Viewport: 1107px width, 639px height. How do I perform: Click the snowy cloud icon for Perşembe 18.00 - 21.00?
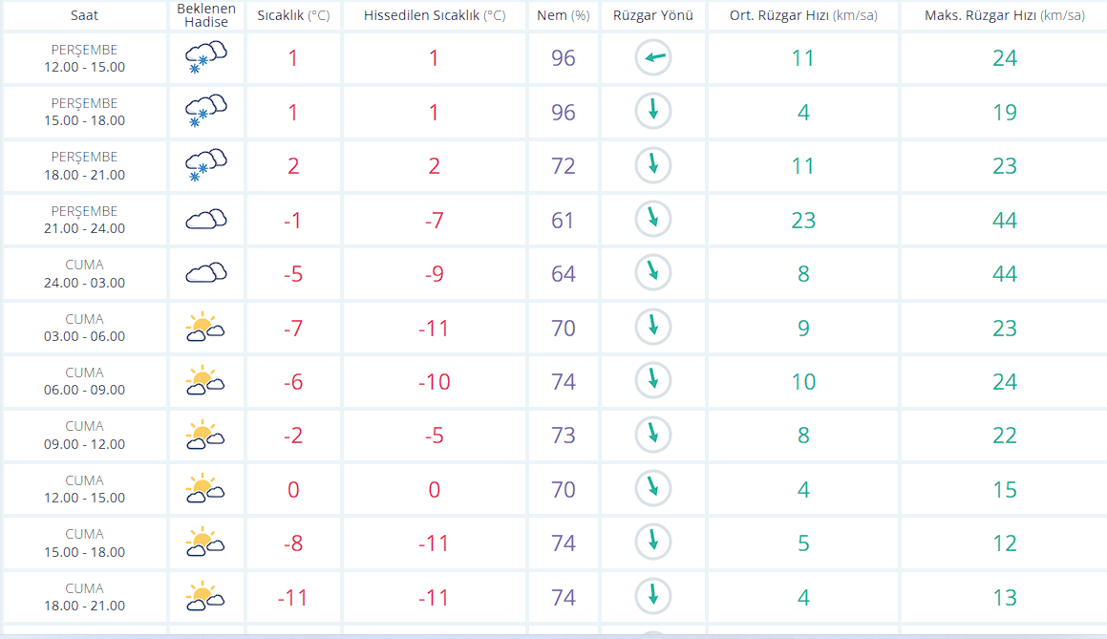click(205, 166)
